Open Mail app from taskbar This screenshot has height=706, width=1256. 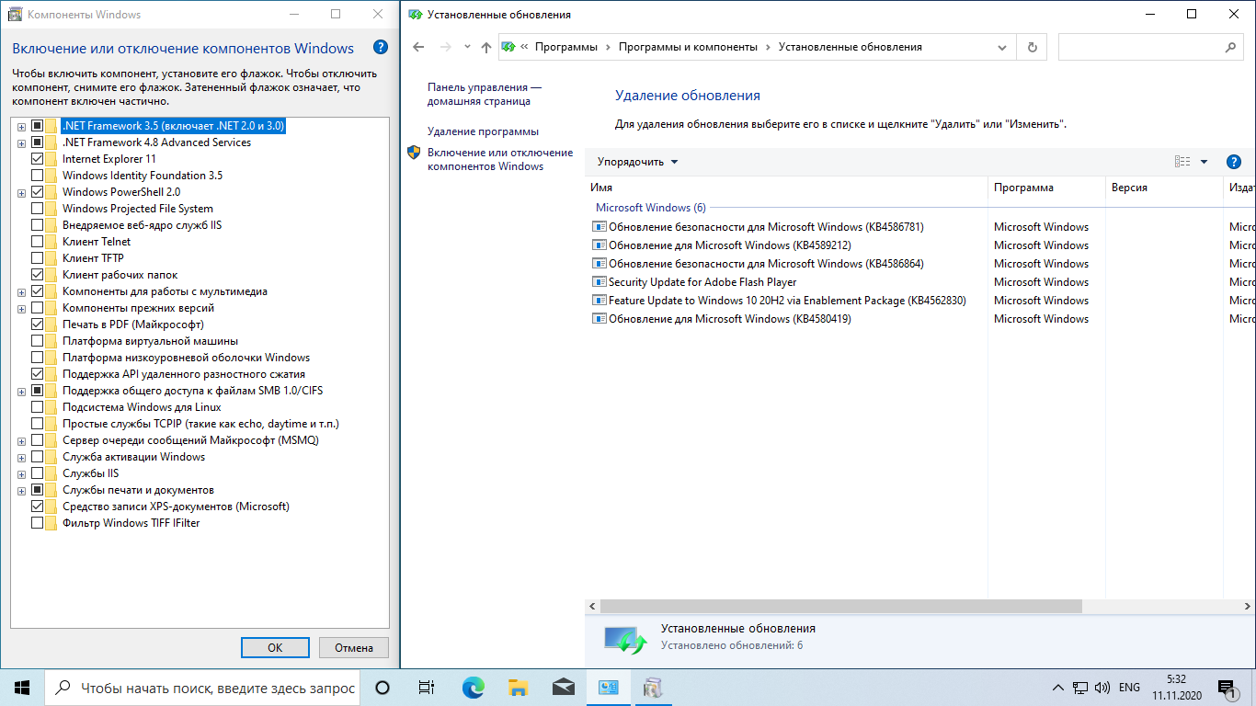tap(563, 688)
